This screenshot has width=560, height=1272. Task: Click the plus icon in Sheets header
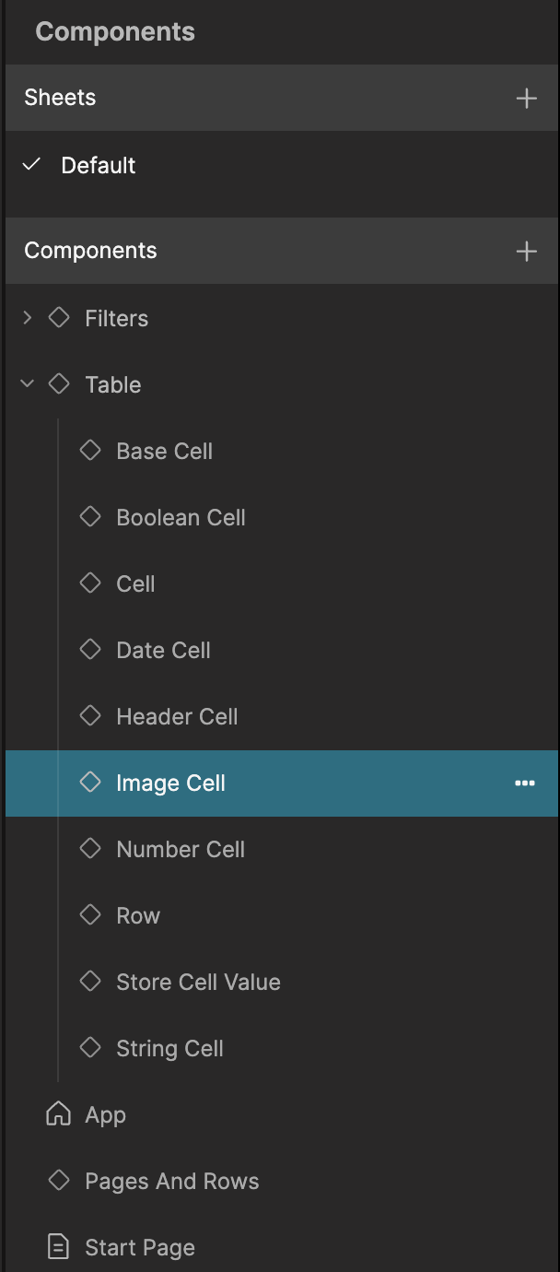point(526,98)
